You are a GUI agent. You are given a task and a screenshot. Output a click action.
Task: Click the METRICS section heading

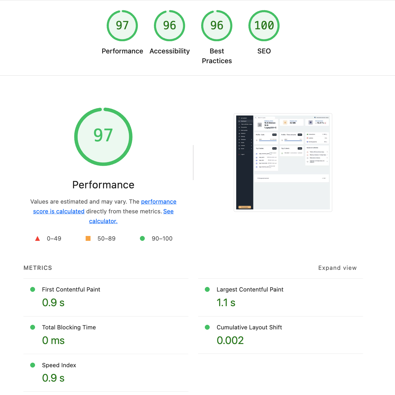click(38, 268)
